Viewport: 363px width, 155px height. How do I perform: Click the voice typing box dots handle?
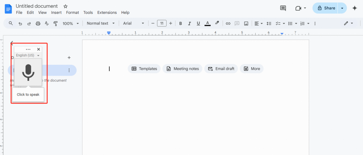pyautogui.click(x=28, y=50)
